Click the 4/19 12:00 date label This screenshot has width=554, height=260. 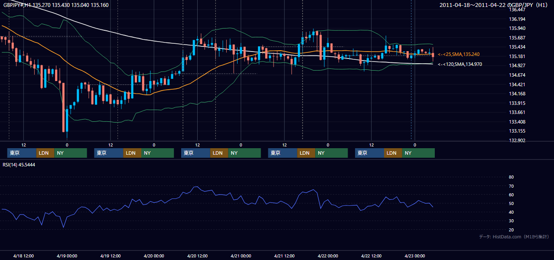110,256
